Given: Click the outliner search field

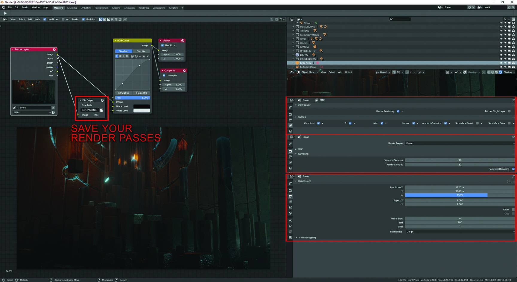Looking at the screenshot, I should point(399,19).
